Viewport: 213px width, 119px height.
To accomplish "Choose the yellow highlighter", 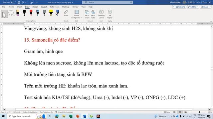I will pyautogui.click(x=51, y=13).
